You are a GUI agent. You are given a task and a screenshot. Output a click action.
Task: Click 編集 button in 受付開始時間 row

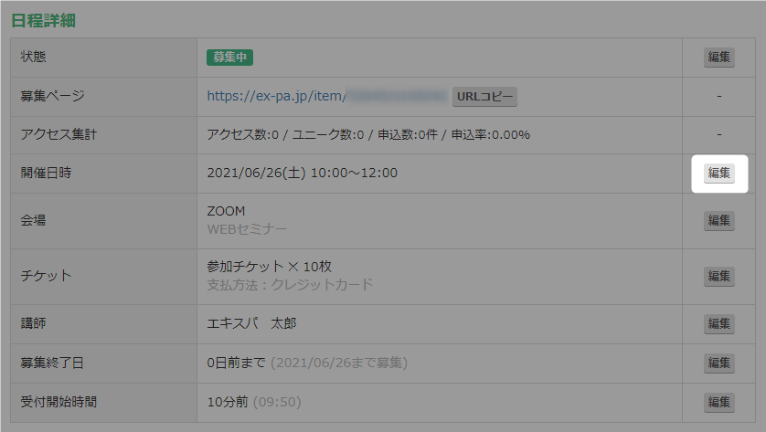click(x=718, y=402)
